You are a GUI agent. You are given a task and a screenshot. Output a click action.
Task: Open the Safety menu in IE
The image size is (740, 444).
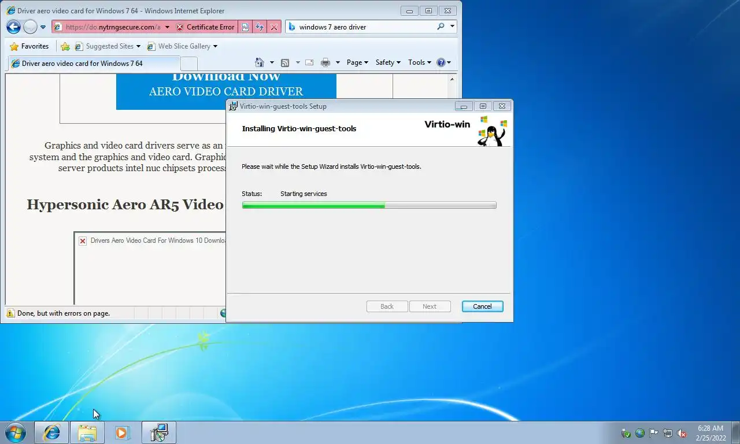click(388, 62)
